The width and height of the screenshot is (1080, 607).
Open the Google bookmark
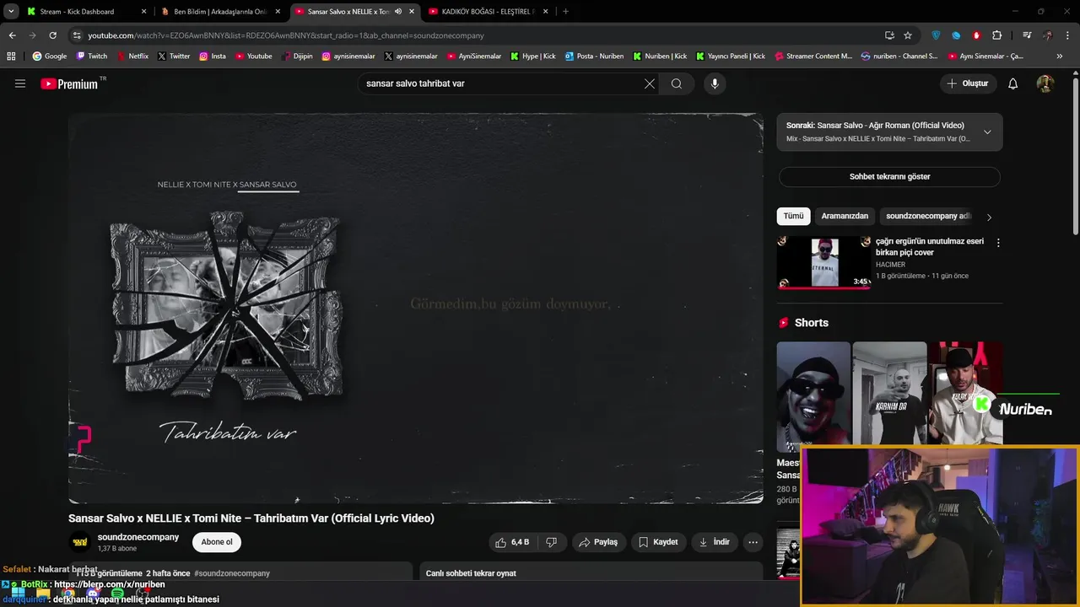click(49, 56)
